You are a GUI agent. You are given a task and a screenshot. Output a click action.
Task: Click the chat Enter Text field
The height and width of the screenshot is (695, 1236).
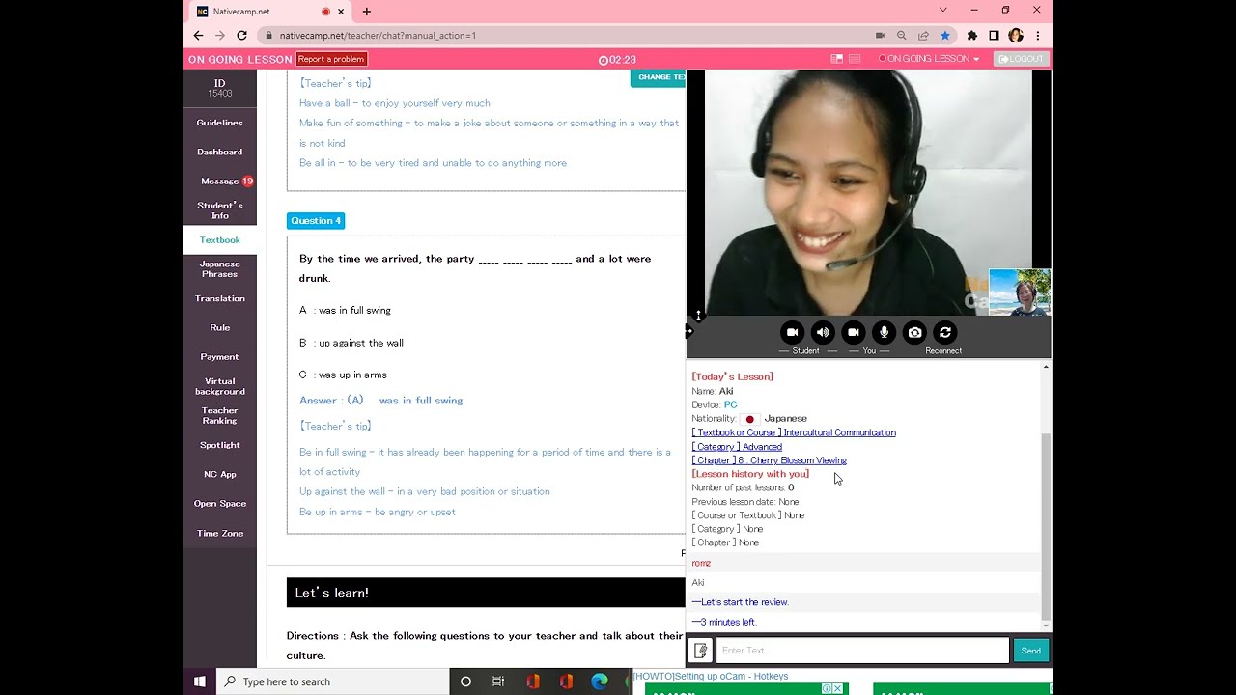pyautogui.click(x=862, y=651)
